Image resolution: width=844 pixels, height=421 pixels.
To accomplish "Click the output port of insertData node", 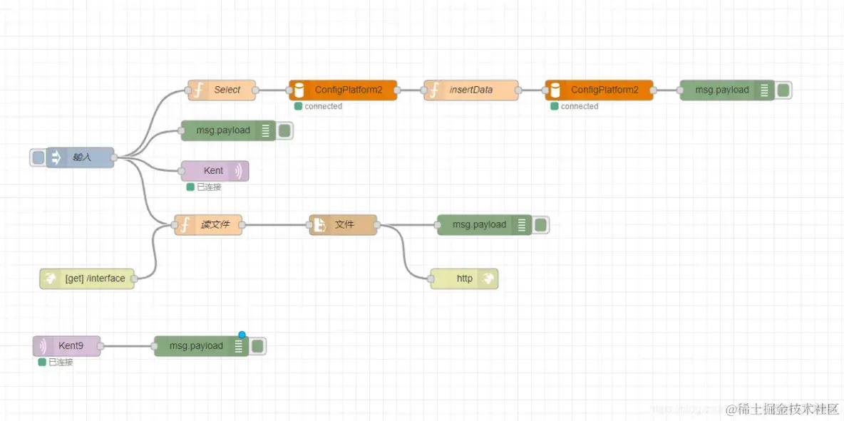I will point(518,90).
